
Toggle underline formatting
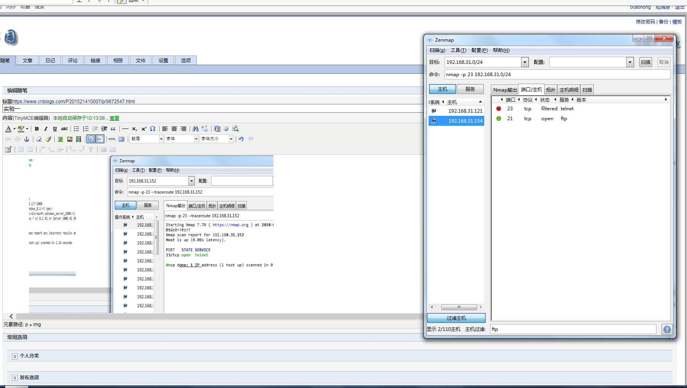(55, 129)
